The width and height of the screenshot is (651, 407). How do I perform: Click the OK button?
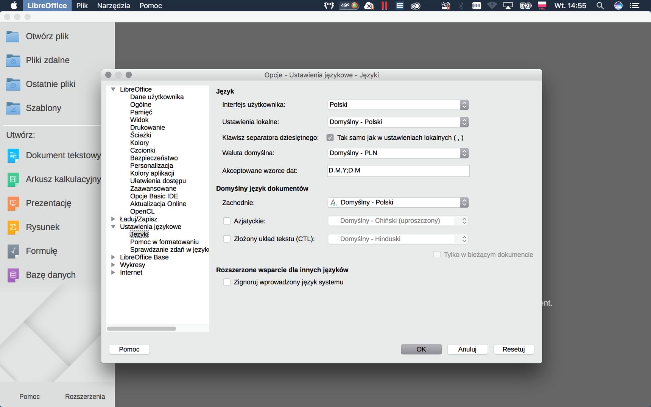tap(421, 349)
